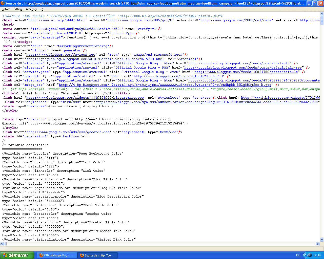Image resolution: width=324 pixels, height=259 pixels.
Task: Open the feeds/4354784487917209820/comments link
Action: (x=254, y=80)
